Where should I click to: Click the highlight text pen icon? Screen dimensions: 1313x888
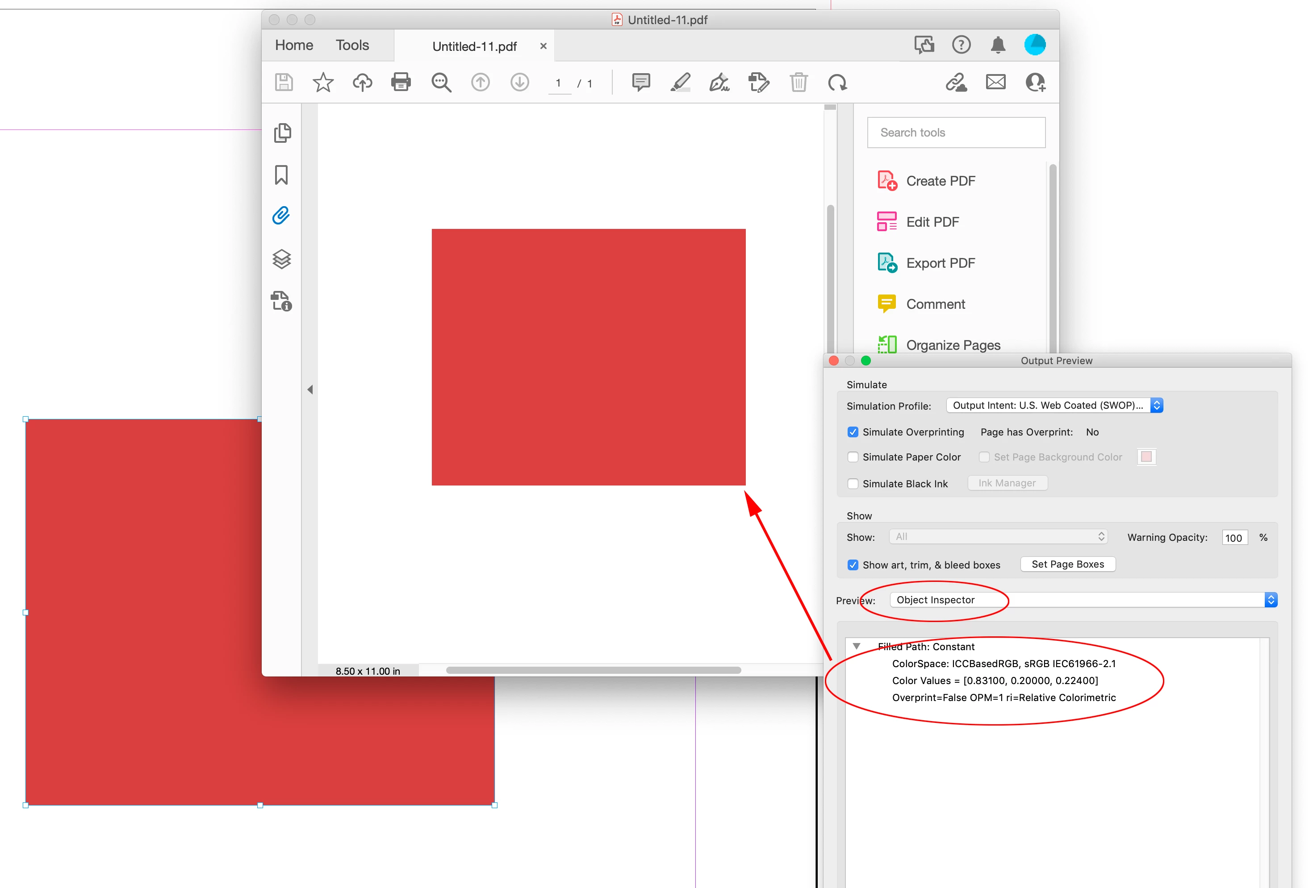tap(680, 83)
